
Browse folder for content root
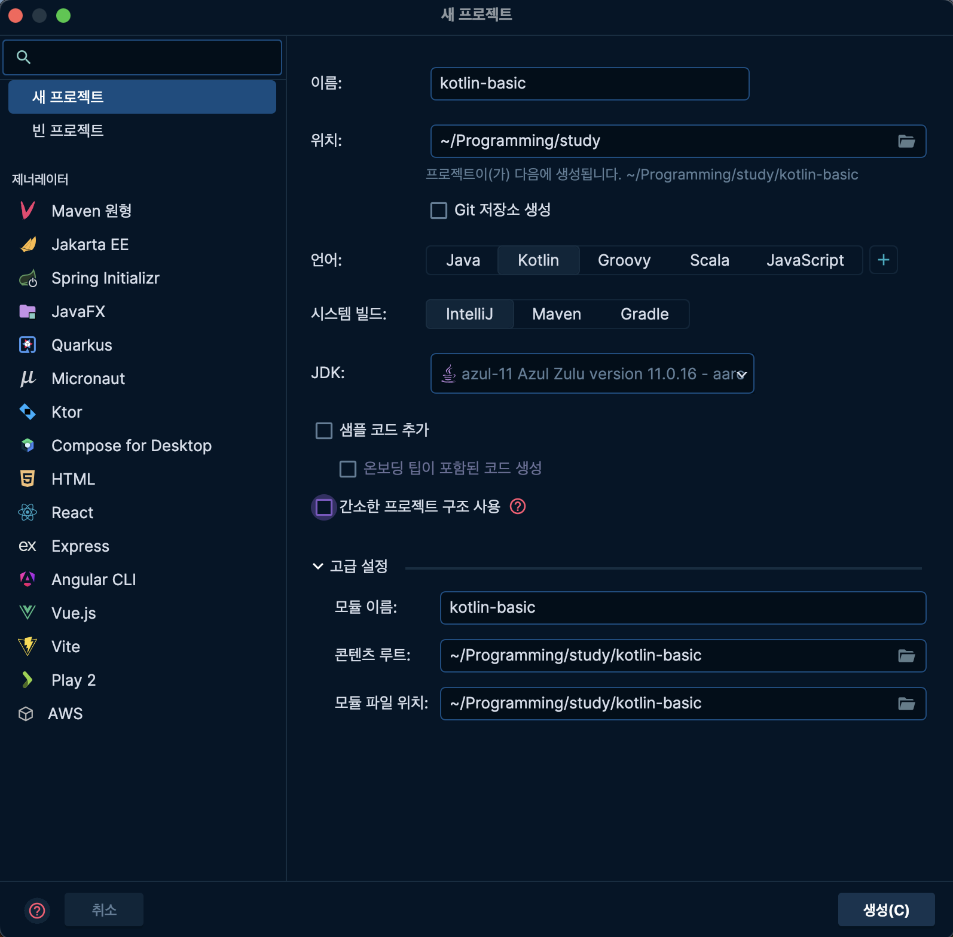[906, 656]
